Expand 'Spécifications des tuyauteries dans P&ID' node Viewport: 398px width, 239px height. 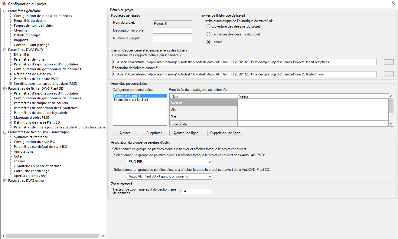click(11, 84)
